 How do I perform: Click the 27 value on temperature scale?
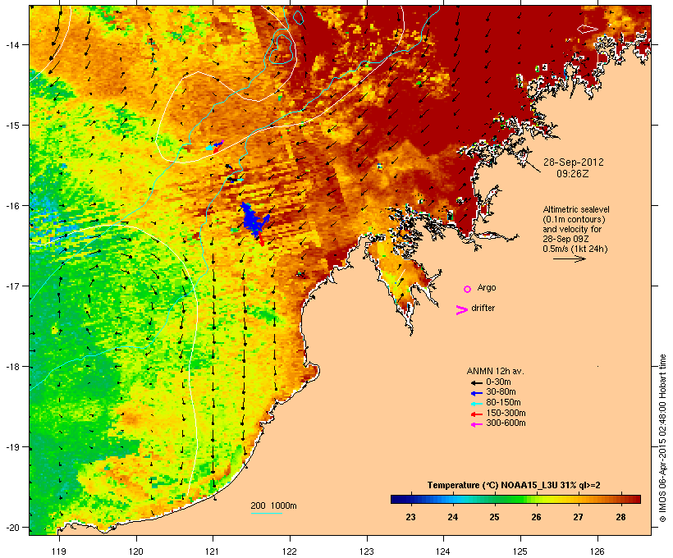(x=578, y=517)
